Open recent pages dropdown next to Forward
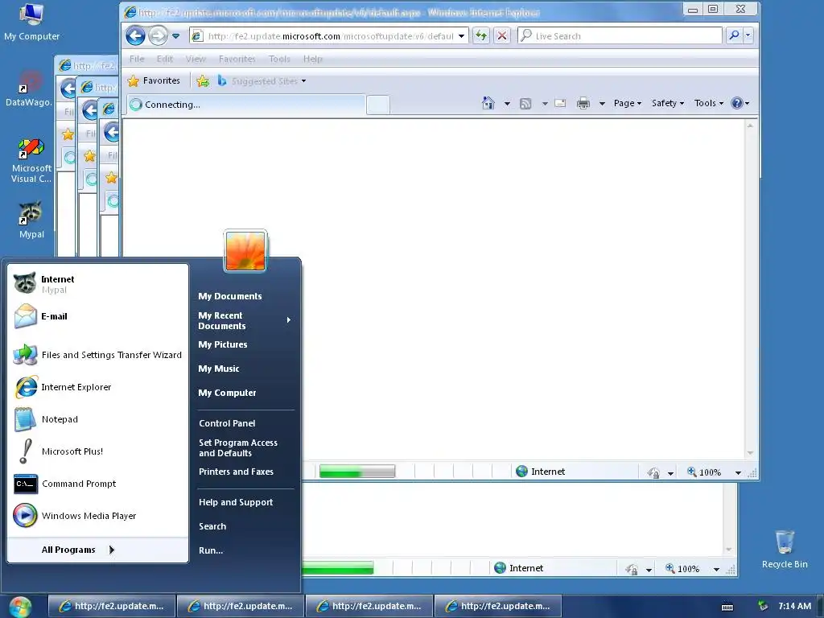This screenshot has width=824, height=618. [176, 36]
